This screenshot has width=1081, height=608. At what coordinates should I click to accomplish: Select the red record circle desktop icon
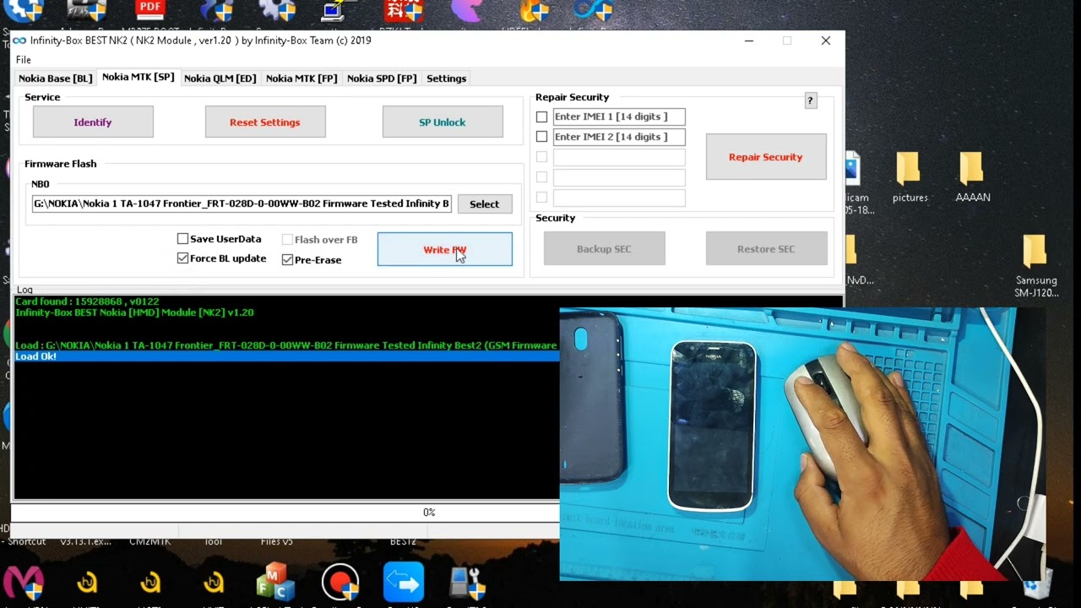[340, 583]
